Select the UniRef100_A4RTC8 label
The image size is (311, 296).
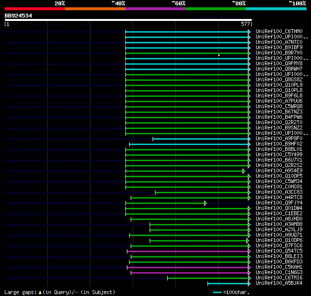[x=279, y=198]
